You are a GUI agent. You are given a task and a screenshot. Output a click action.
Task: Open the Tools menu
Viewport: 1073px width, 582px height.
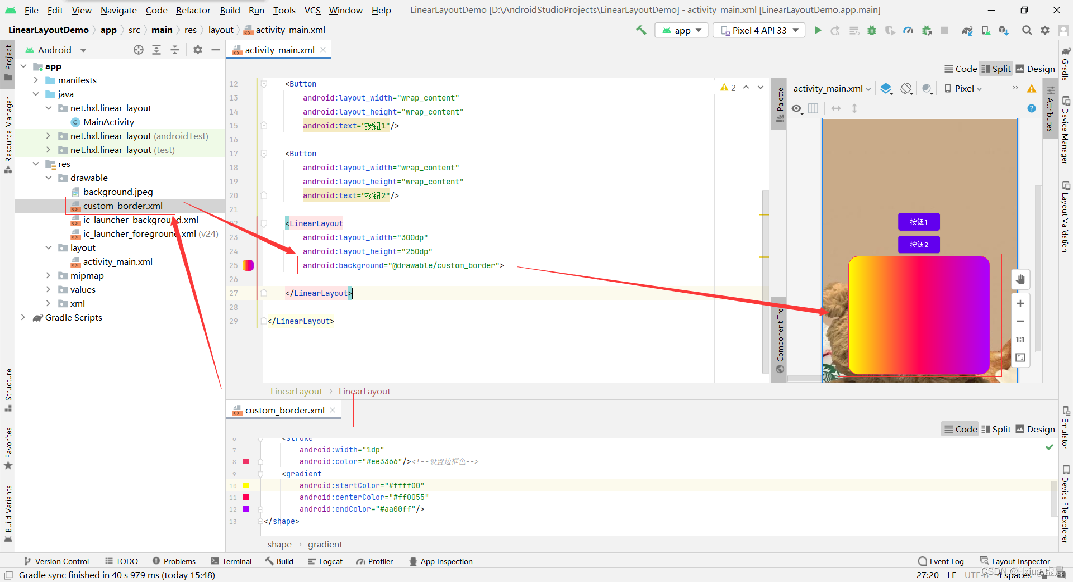coord(284,10)
